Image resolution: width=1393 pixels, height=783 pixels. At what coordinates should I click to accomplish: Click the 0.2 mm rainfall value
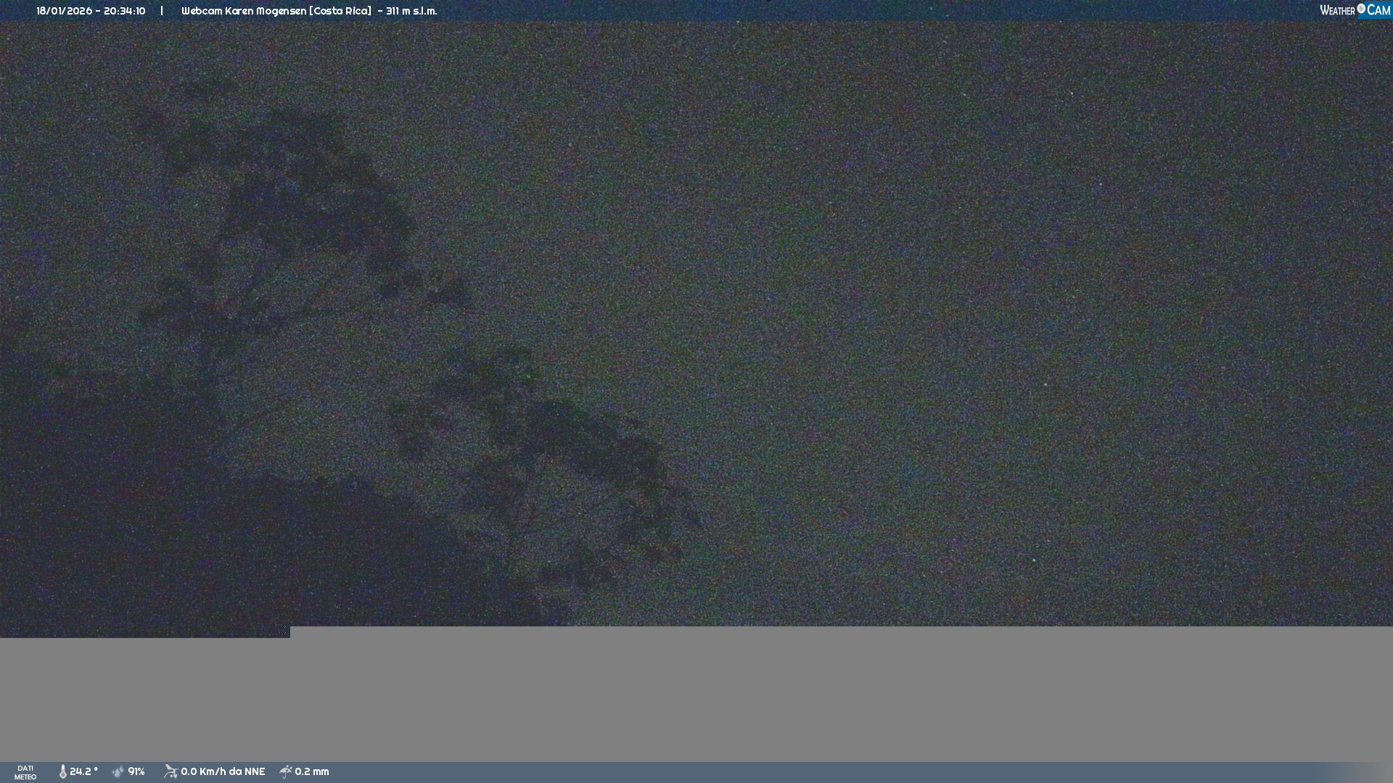312,771
